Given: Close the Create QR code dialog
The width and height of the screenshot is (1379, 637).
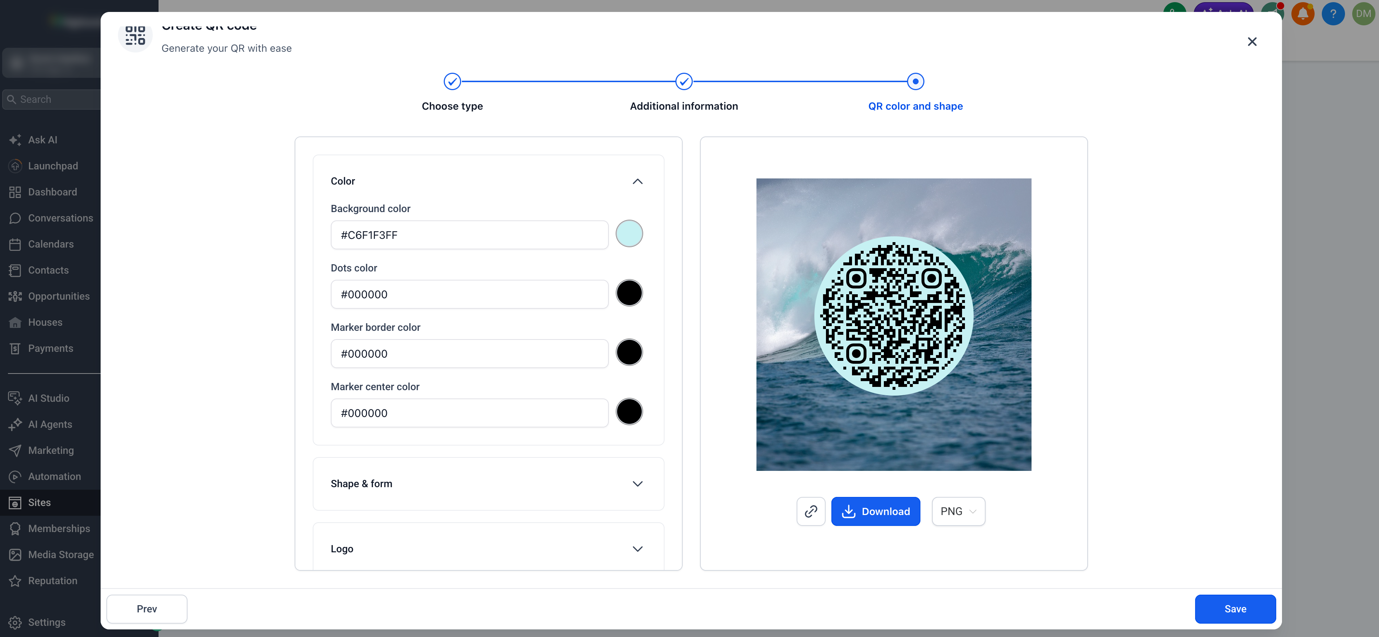Looking at the screenshot, I should click(1252, 42).
